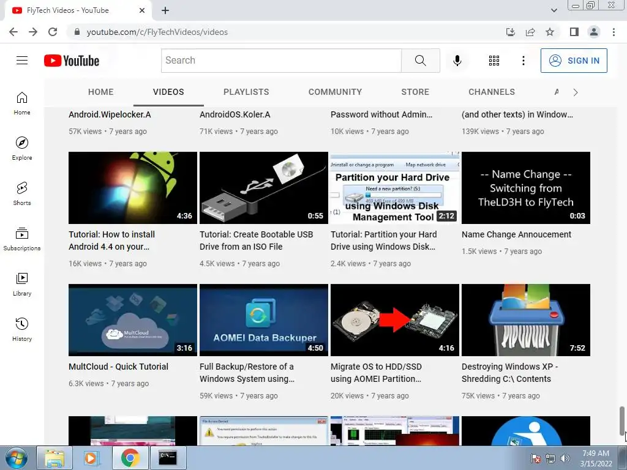Click the Android Windows logo thumbnail 4:36
This screenshot has width=627, height=470.
point(133,188)
